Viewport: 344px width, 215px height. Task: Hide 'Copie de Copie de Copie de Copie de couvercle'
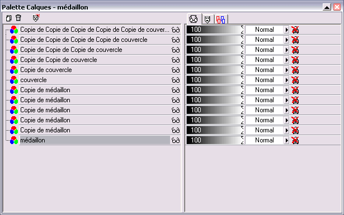pyautogui.click(x=176, y=40)
